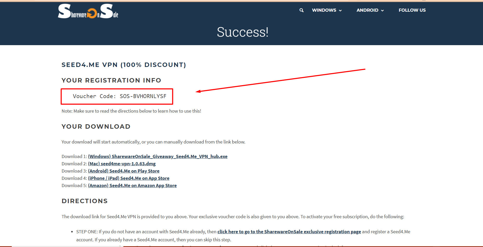Click the DIRECTIONS heading
This screenshot has width=483, height=247.
click(x=84, y=201)
